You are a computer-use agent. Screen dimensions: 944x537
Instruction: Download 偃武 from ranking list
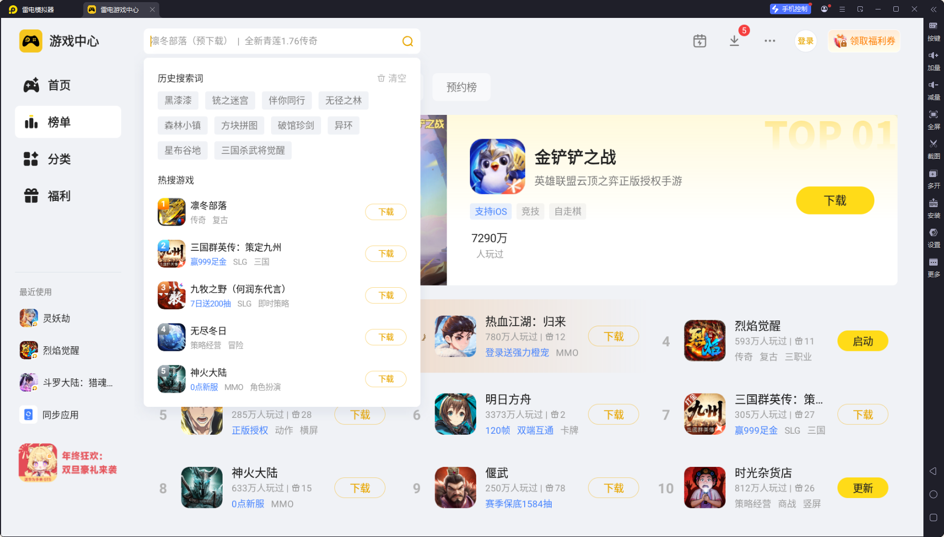click(613, 488)
